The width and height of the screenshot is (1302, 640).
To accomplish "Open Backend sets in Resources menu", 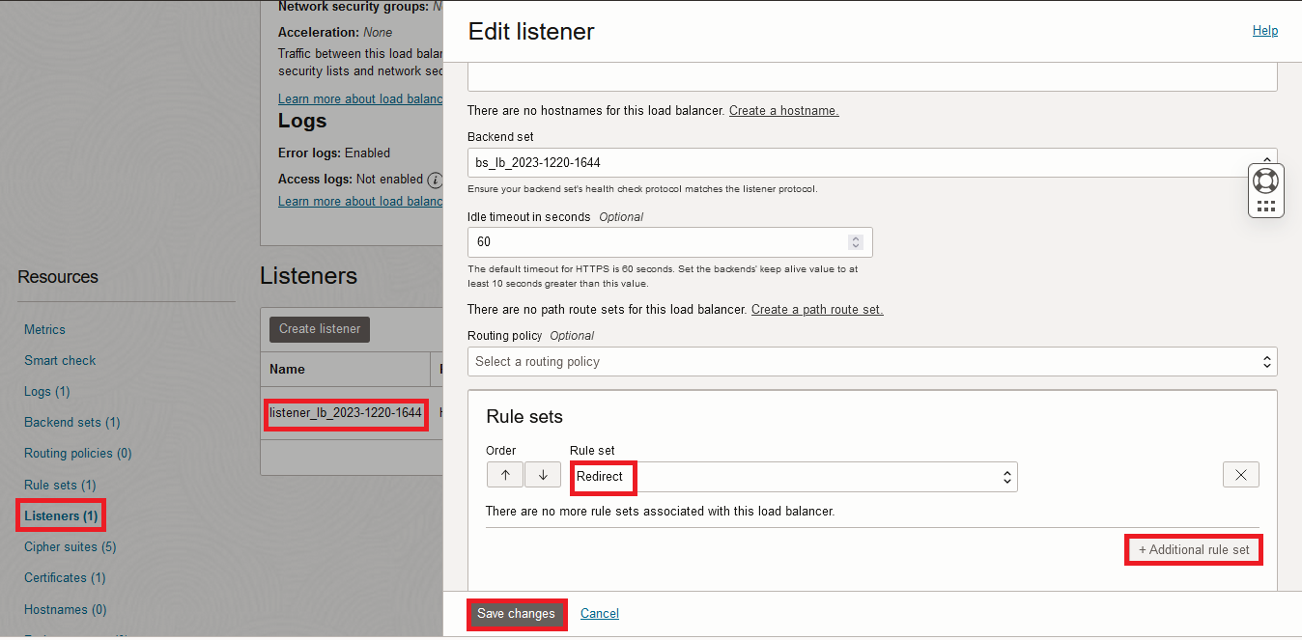I will coord(71,423).
